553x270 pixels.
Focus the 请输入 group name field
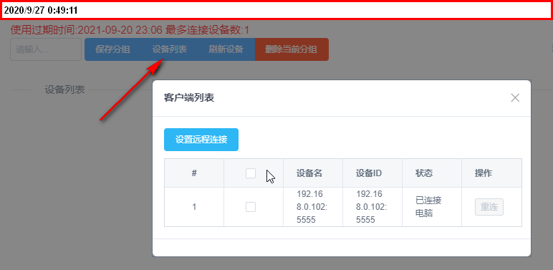(46, 49)
